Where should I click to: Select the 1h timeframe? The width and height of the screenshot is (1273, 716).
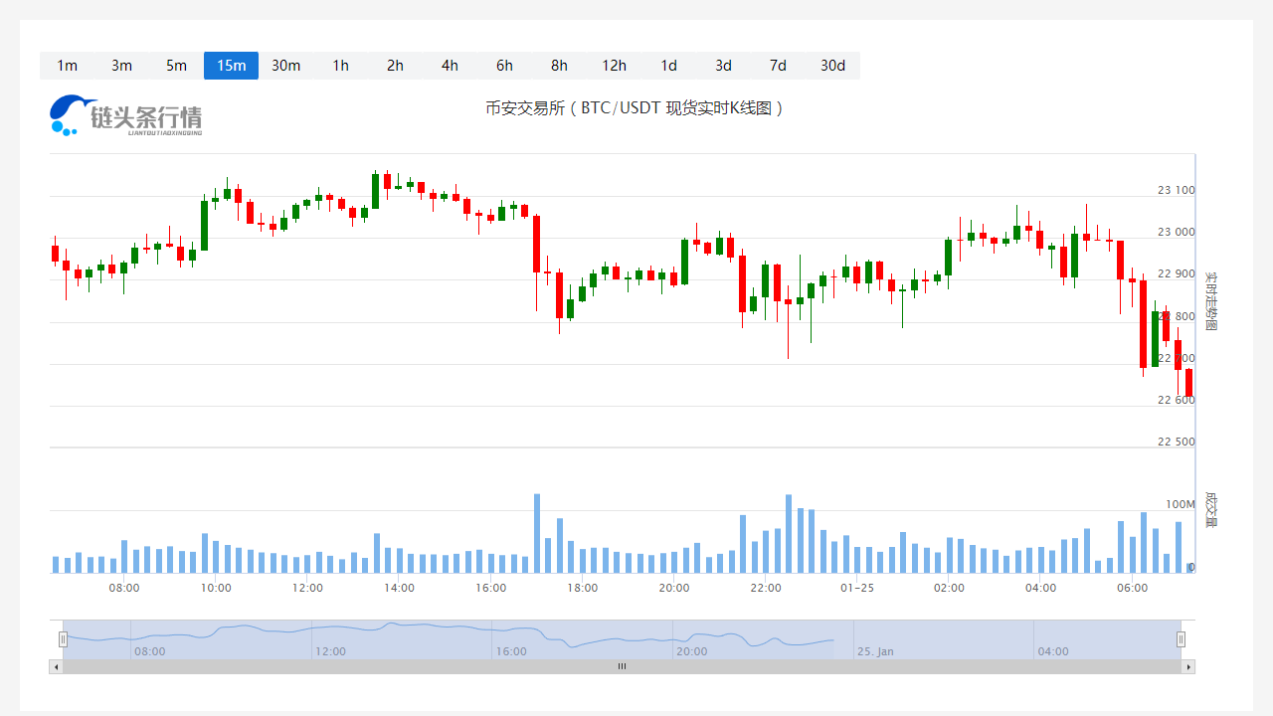tap(340, 66)
